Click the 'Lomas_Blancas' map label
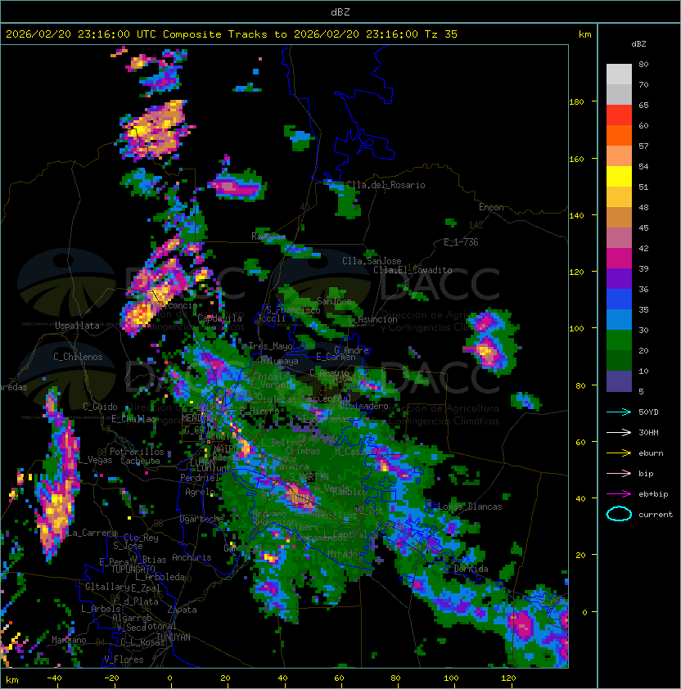681x689 pixels. click(x=470, y=507)
